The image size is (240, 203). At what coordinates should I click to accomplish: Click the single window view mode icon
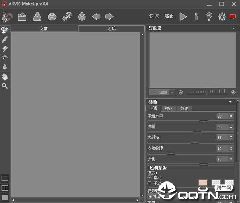point(5,179)
